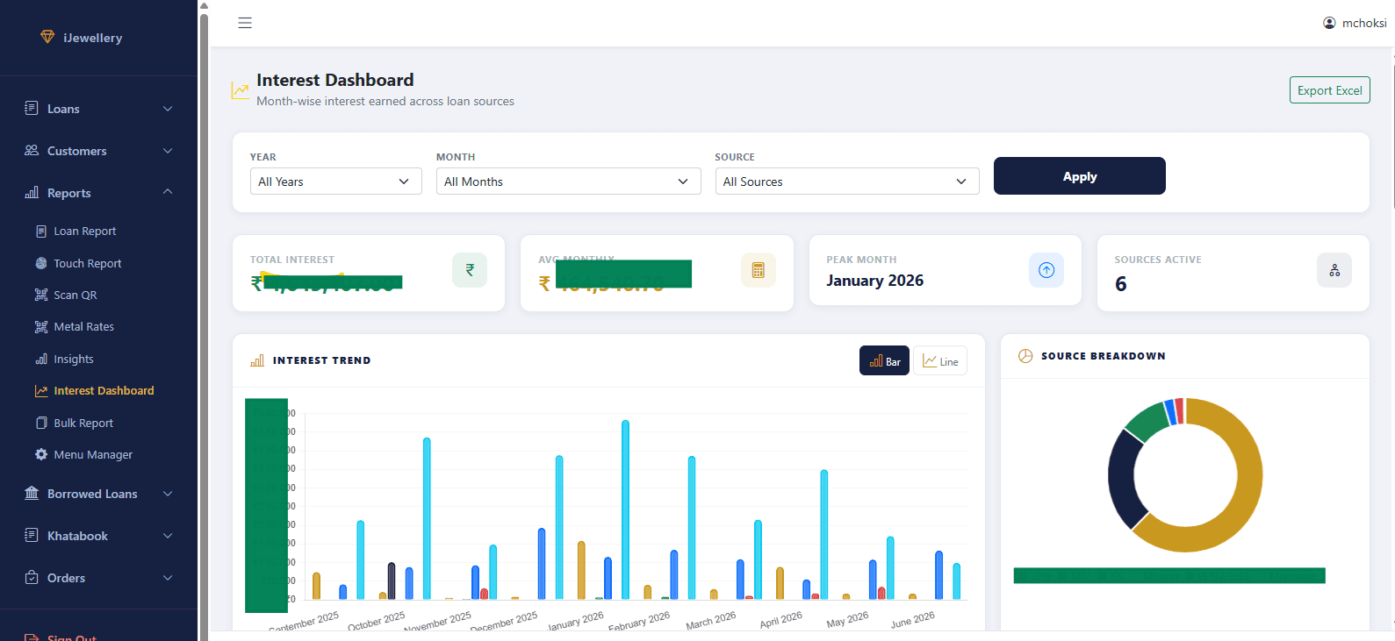Click the Insights chart icon
Screen dimensions: 1395x641
[41, 359]
